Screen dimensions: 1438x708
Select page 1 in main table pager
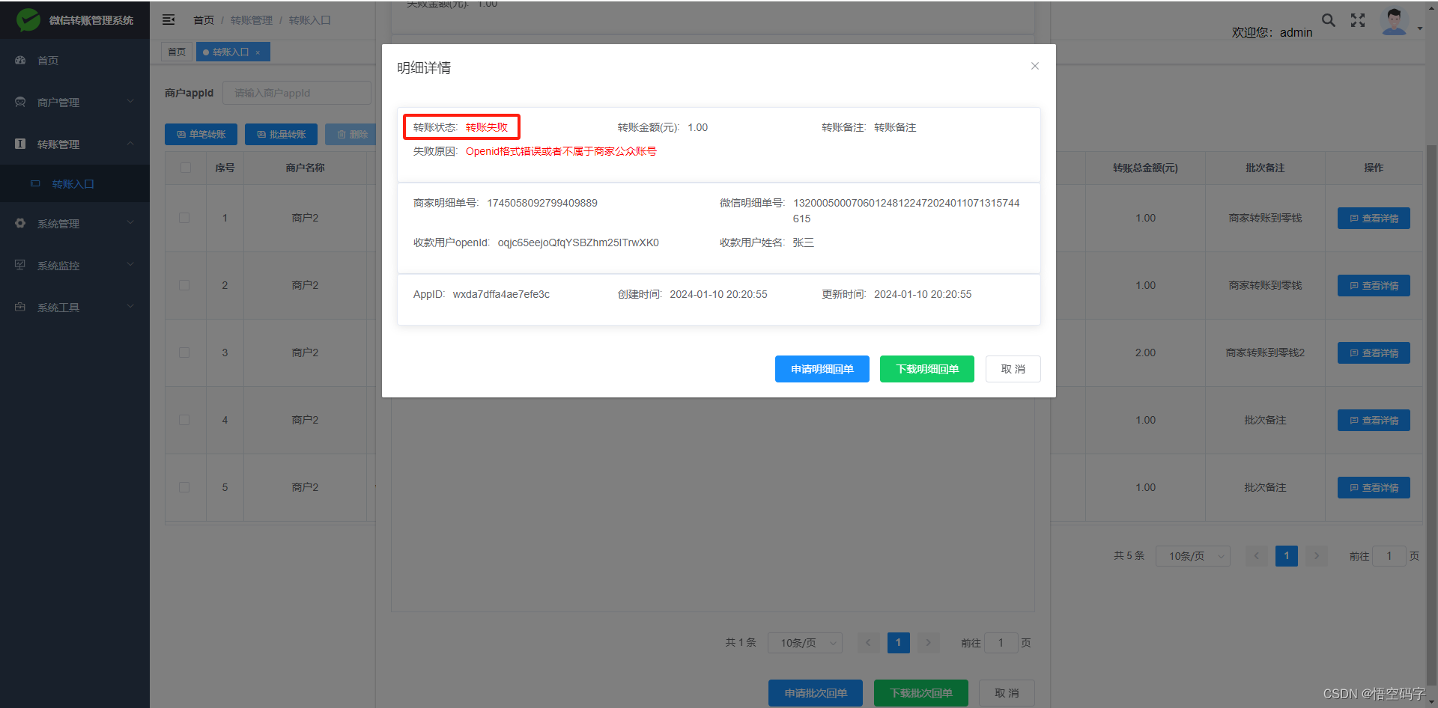(x=1287, y=555)
